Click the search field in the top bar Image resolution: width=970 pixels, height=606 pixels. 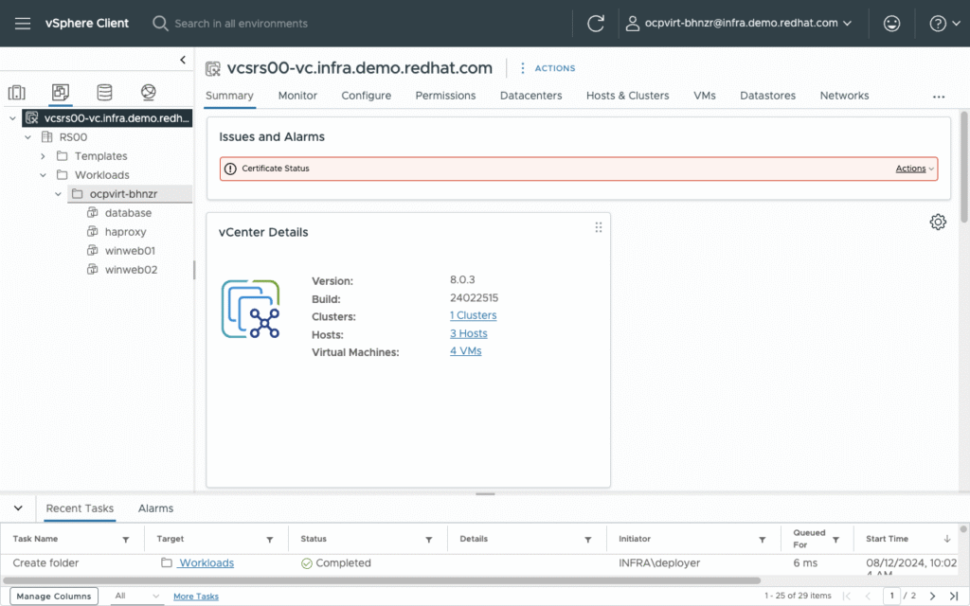click(237, 23)
